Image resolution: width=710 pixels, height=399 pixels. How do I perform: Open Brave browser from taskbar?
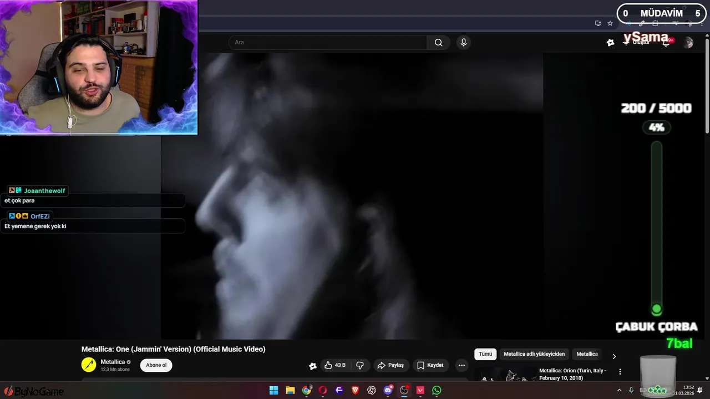point(355,390)
